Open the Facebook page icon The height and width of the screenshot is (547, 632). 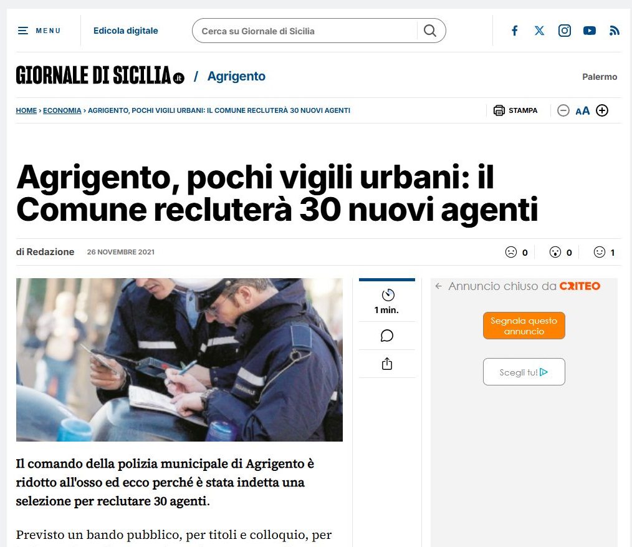(515, 31)
